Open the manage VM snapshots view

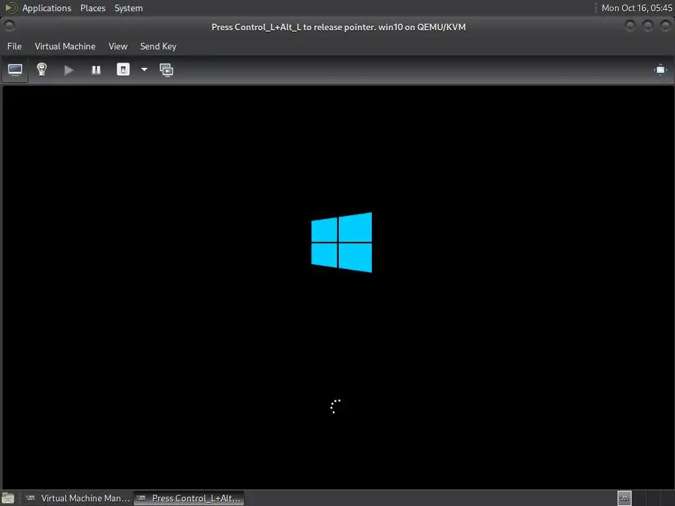coord(167,70)
